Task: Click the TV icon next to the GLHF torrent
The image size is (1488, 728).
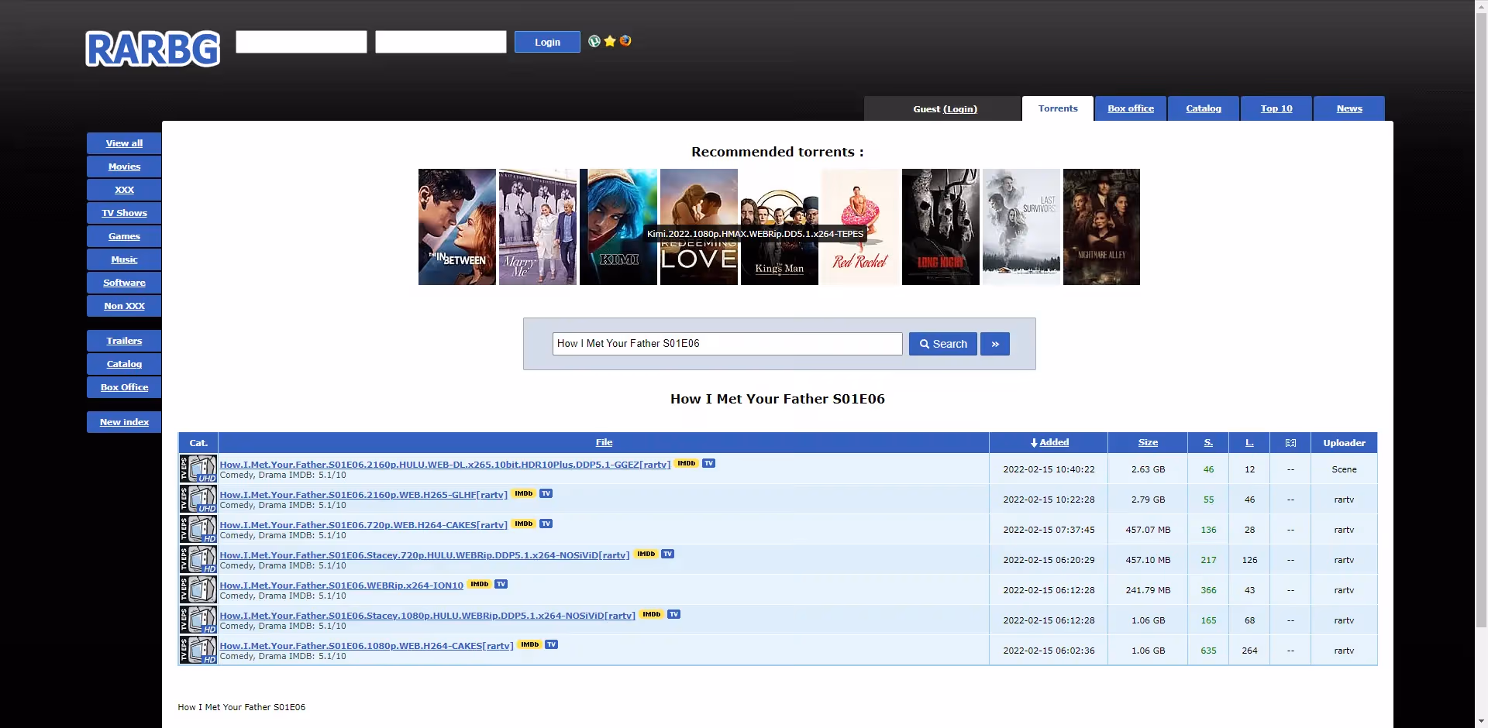Action: pos(546,493)
